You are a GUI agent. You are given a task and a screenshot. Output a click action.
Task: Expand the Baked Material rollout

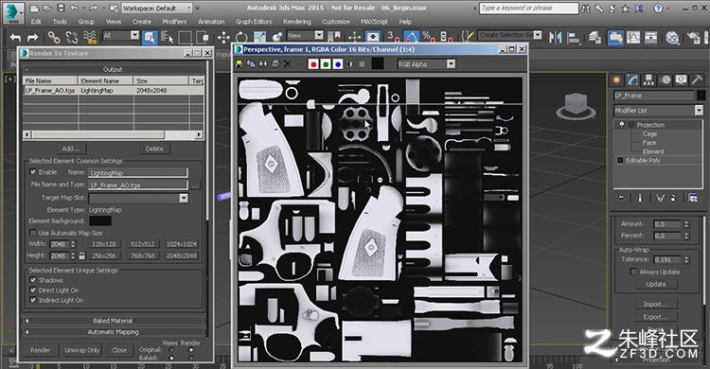click(114, 321)
